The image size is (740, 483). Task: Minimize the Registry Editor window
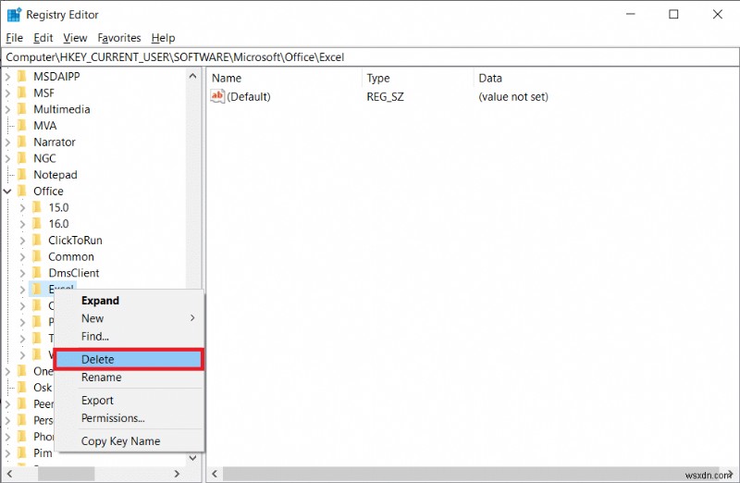click(x=630, y=15)
